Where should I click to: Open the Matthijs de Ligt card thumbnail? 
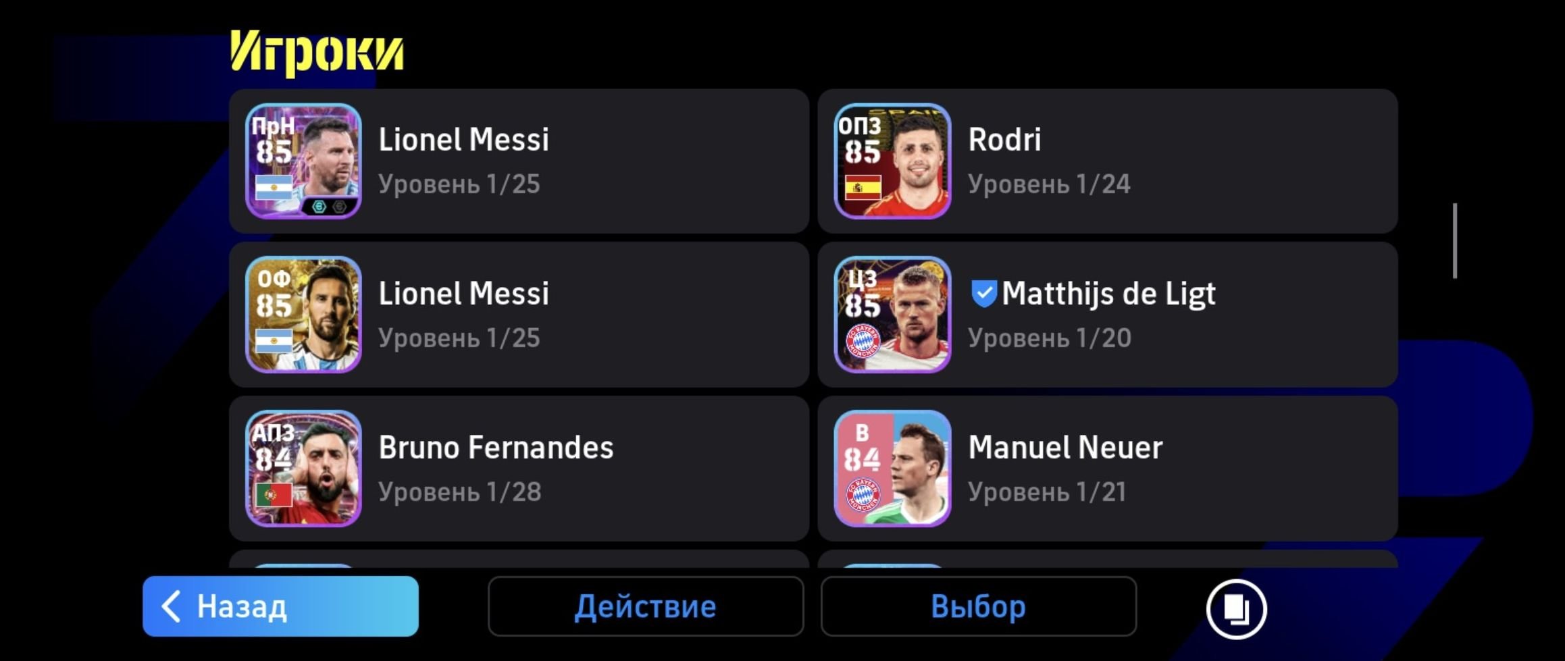(x=892, y=315)
